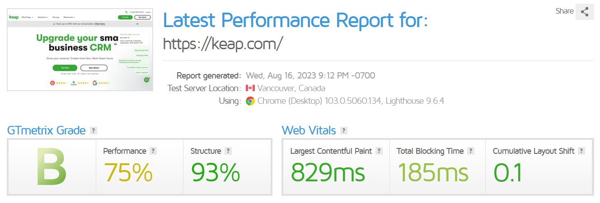Select the GTmetrix Grade heading
This screenshot has width=600, height=203.
(47, 131)
